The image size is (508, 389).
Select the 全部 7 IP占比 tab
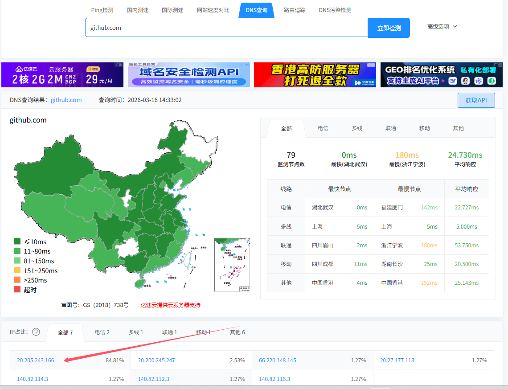(x=65, y=333)
